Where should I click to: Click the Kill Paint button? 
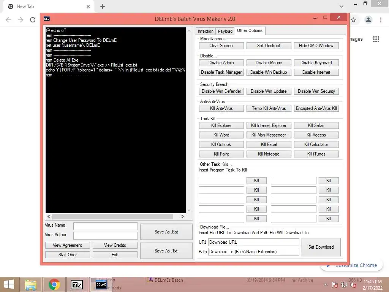[x=221, y=154]
